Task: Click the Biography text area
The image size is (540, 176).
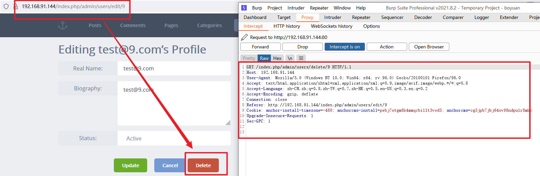Action: 174,103
